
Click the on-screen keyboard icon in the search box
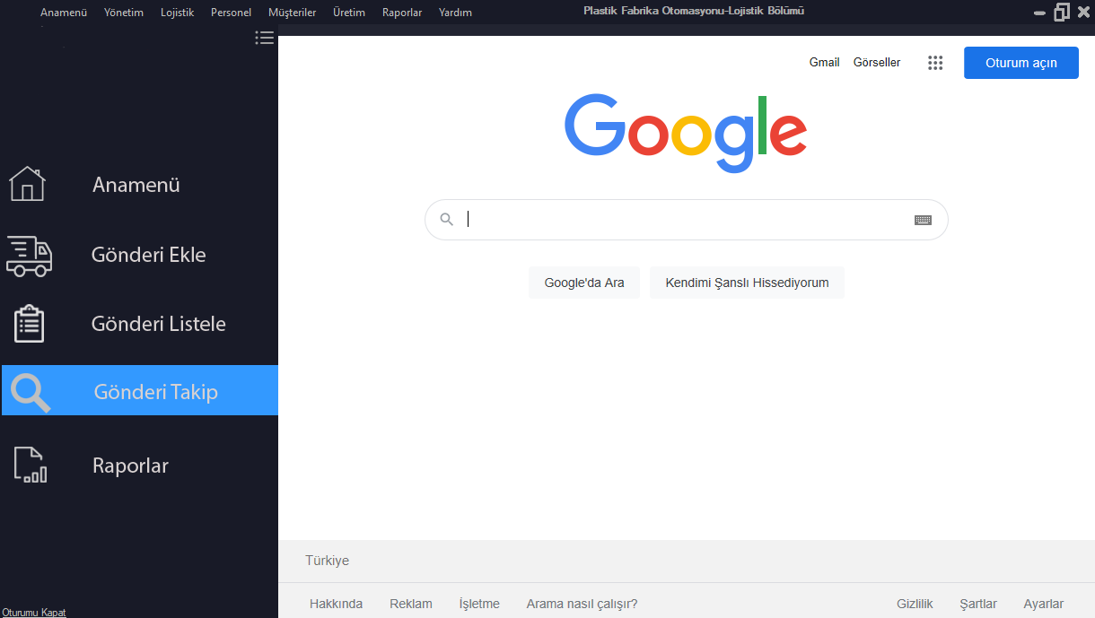[923, 220]
